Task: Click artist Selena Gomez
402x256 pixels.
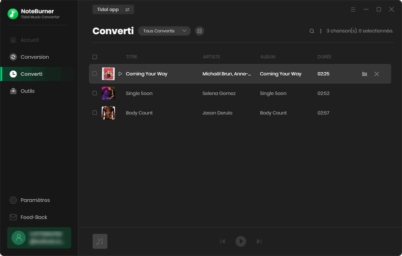Action: point(219,93)
